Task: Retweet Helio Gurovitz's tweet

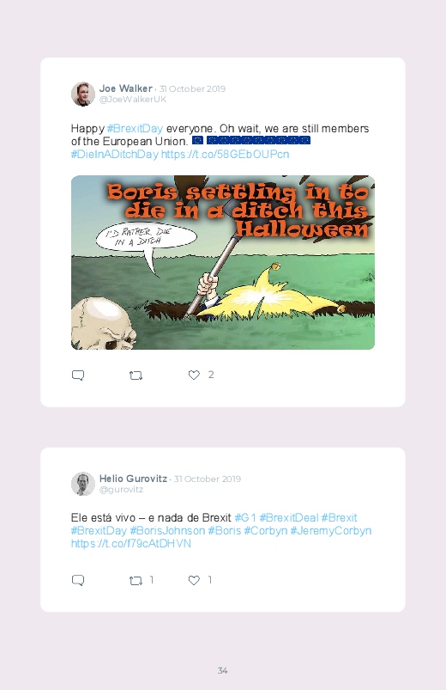Action: pos(136,580)
